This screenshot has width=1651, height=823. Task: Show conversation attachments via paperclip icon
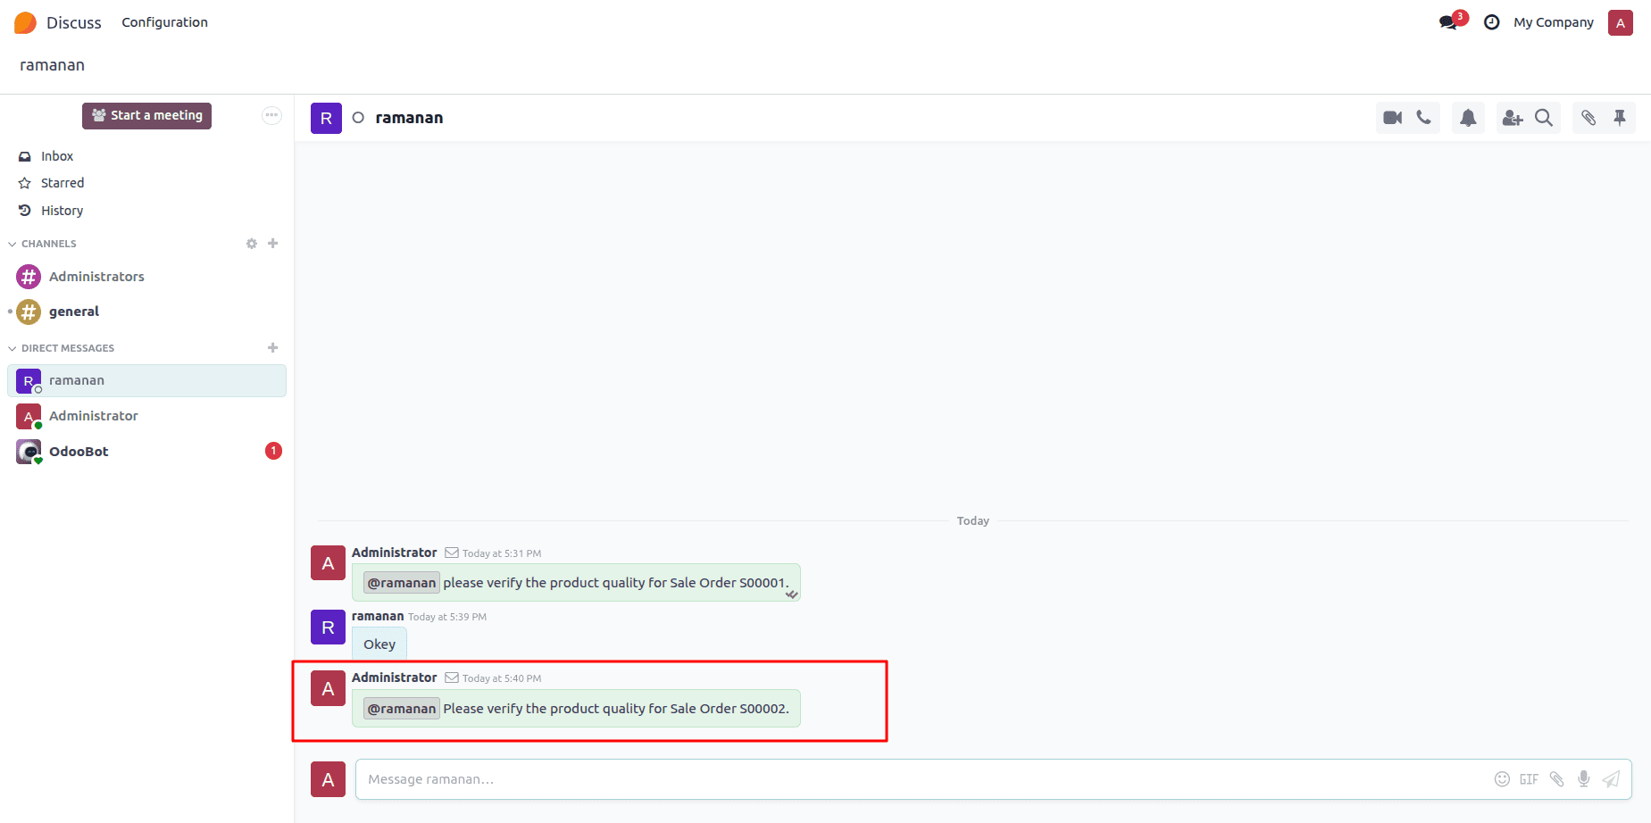[1588, 117]
